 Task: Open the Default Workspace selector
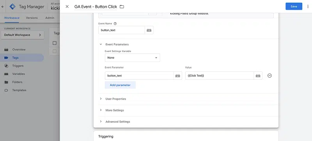23,35
